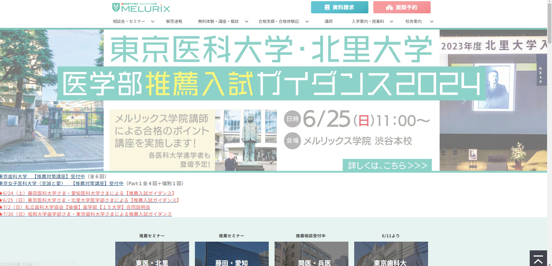552x266 pixels.
Task: Open the 関医・兵医 consultation card
Action: [311, 254]
